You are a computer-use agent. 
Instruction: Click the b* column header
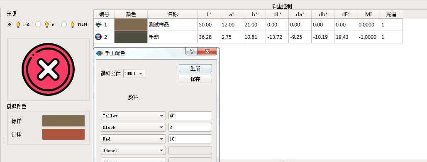[255, 14]
